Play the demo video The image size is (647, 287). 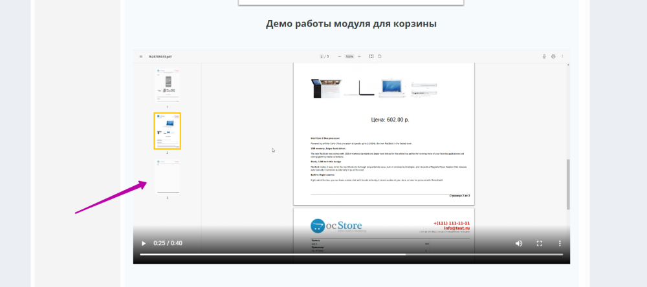144,243
